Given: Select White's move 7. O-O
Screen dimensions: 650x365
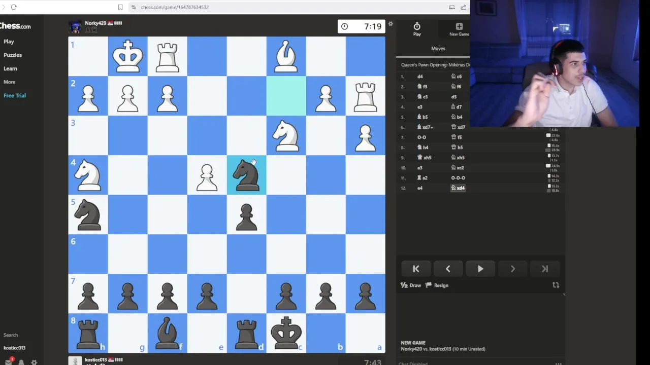Looking at the screenshot, I should (x=421, y=137).
